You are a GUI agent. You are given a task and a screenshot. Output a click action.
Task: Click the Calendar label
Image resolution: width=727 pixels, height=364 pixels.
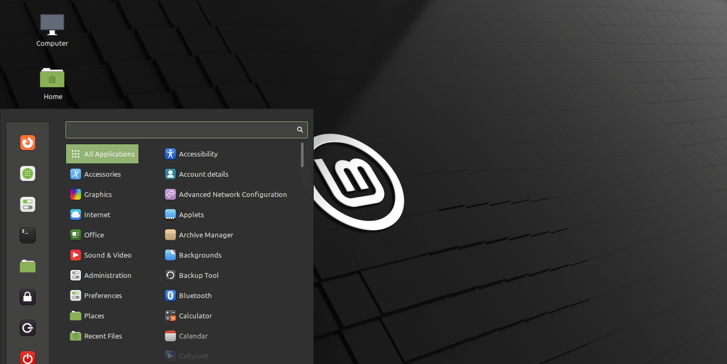click(x=193, y=336)
